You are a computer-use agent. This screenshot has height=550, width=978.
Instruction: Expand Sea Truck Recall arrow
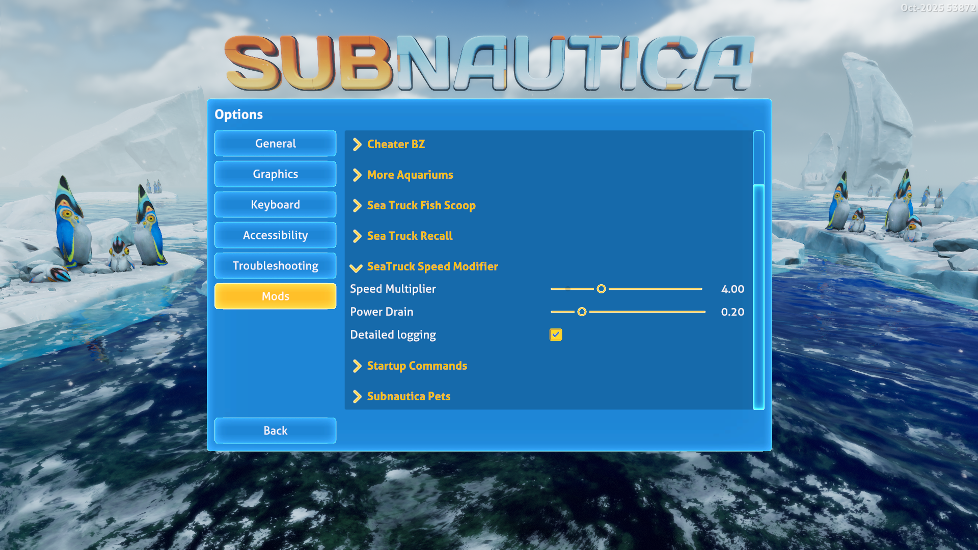[357, 236]
